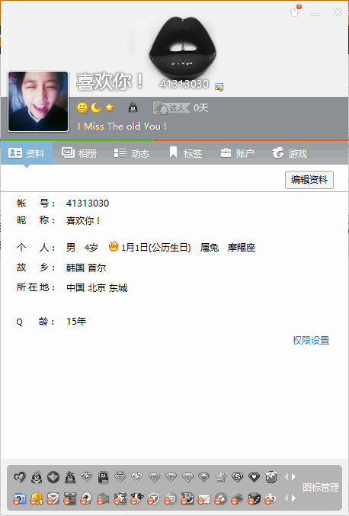Viewport: 349px width, 516px height.
Task: Click the edit pencil icon beside QQ number
Action: 219,87
